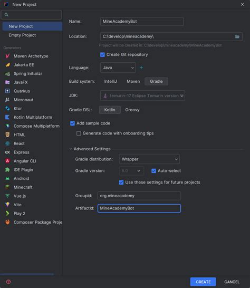Click the Jakarta EE generator icon
The image size is (250, 288).
pyautogui.click(x=7, y=65)
